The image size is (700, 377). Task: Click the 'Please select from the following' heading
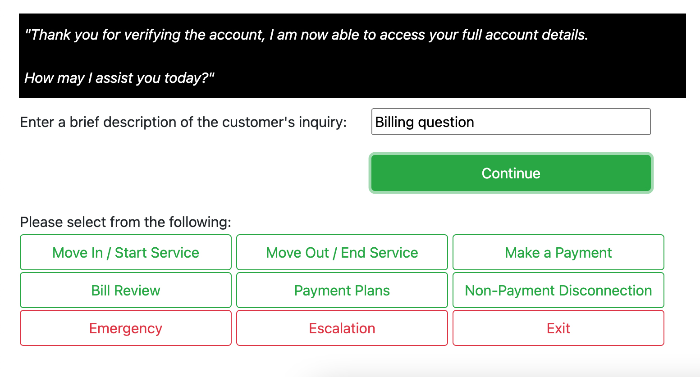tap(125, 222)
